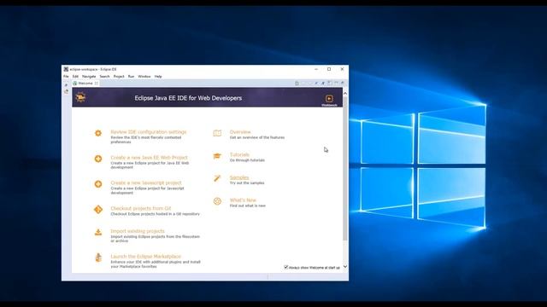
Task: Click the plus icon for new Java EE Web Project
Action: pyautogui.click(x=98, y=159)
